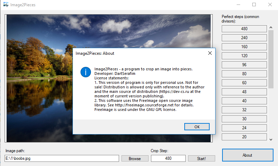Choose the 96 step button
Image resolution: width=278 pixels, height=166 pixels.
[x=244, y=65]
